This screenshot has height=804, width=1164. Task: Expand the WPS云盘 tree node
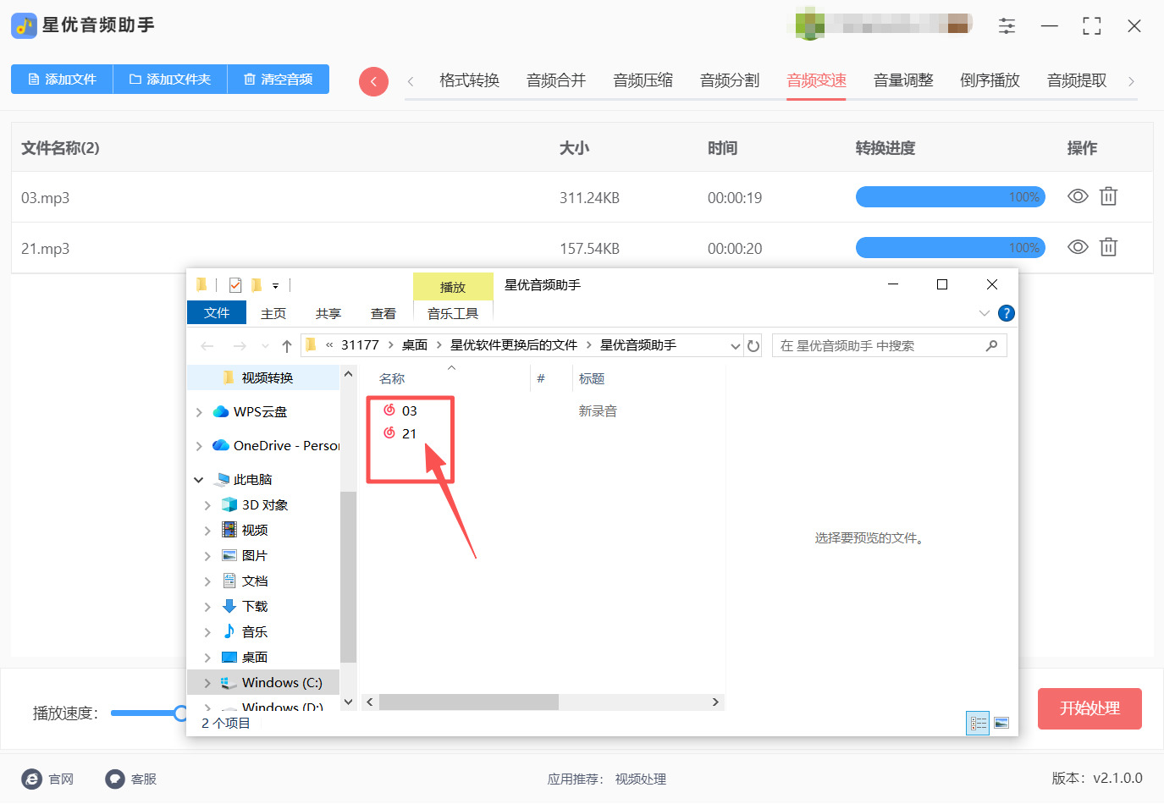(x=199, y=412)
